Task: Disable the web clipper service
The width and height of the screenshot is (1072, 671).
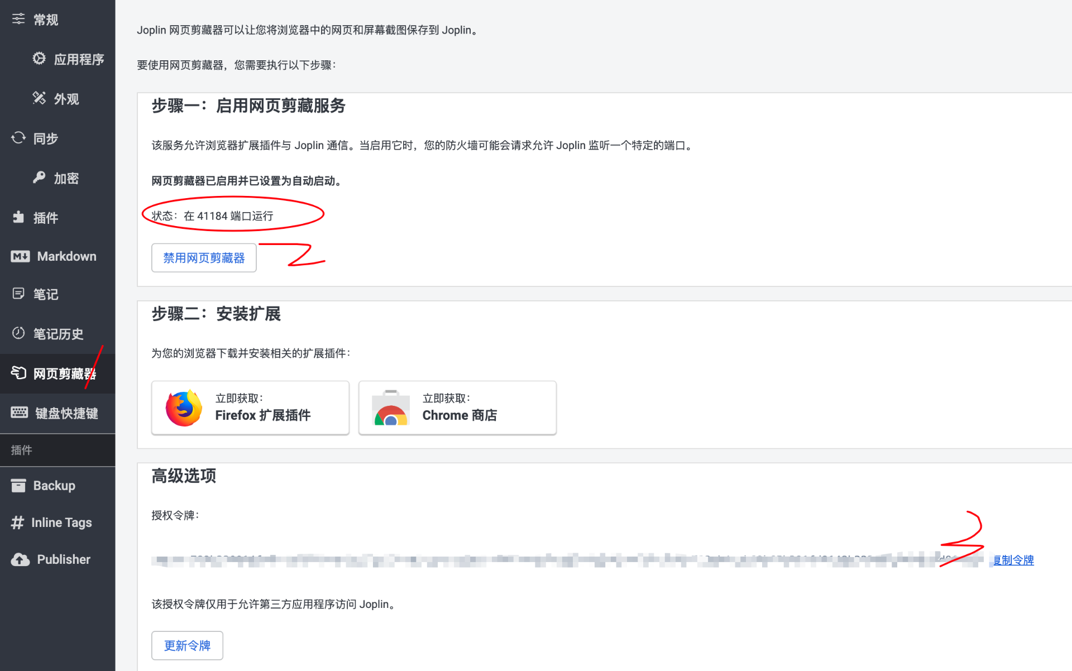Action: tap(203, 257)
